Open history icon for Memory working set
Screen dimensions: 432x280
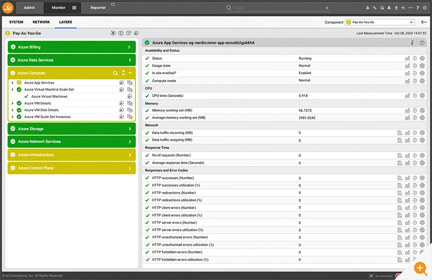415,111
